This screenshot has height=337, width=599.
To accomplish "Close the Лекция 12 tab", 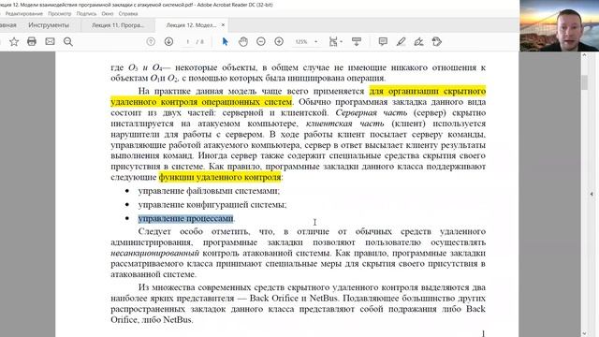I will pos(223,25).
